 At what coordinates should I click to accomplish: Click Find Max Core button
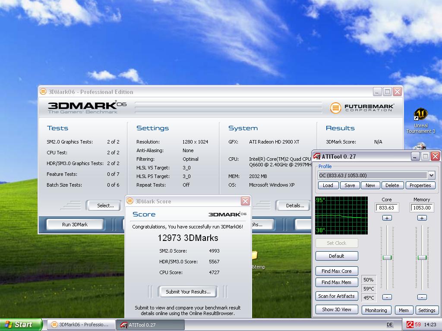[x=337, y=271]
